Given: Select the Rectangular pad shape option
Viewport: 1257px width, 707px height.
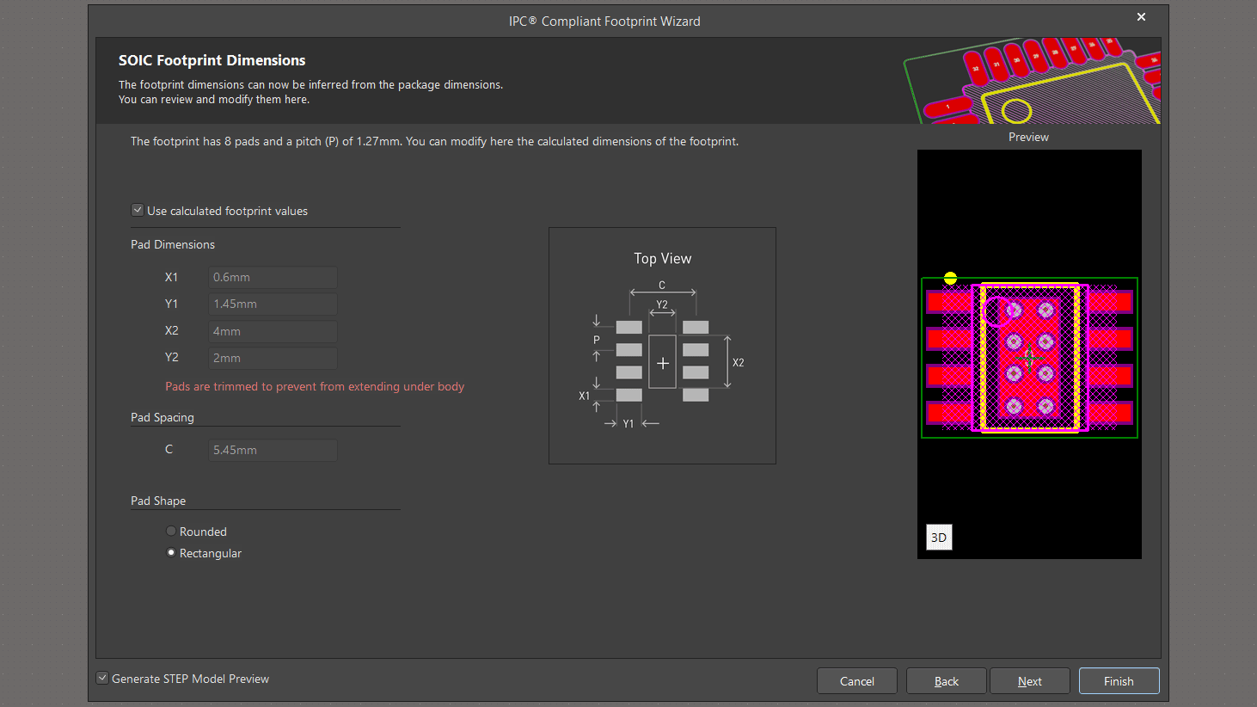Looking at the screenshot, I should click(x=171, y=553).
